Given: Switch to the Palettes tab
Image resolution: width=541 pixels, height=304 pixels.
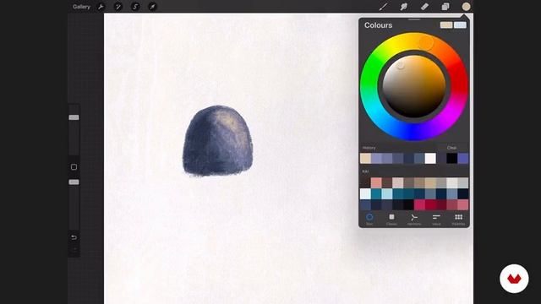Looking at the screenshot, I should pos(458,220).
